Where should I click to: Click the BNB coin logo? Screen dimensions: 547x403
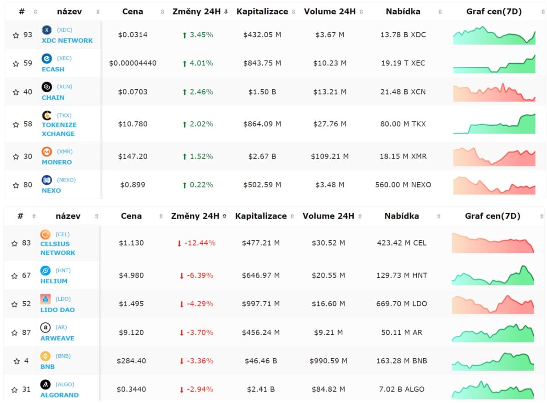click(46, 356)
